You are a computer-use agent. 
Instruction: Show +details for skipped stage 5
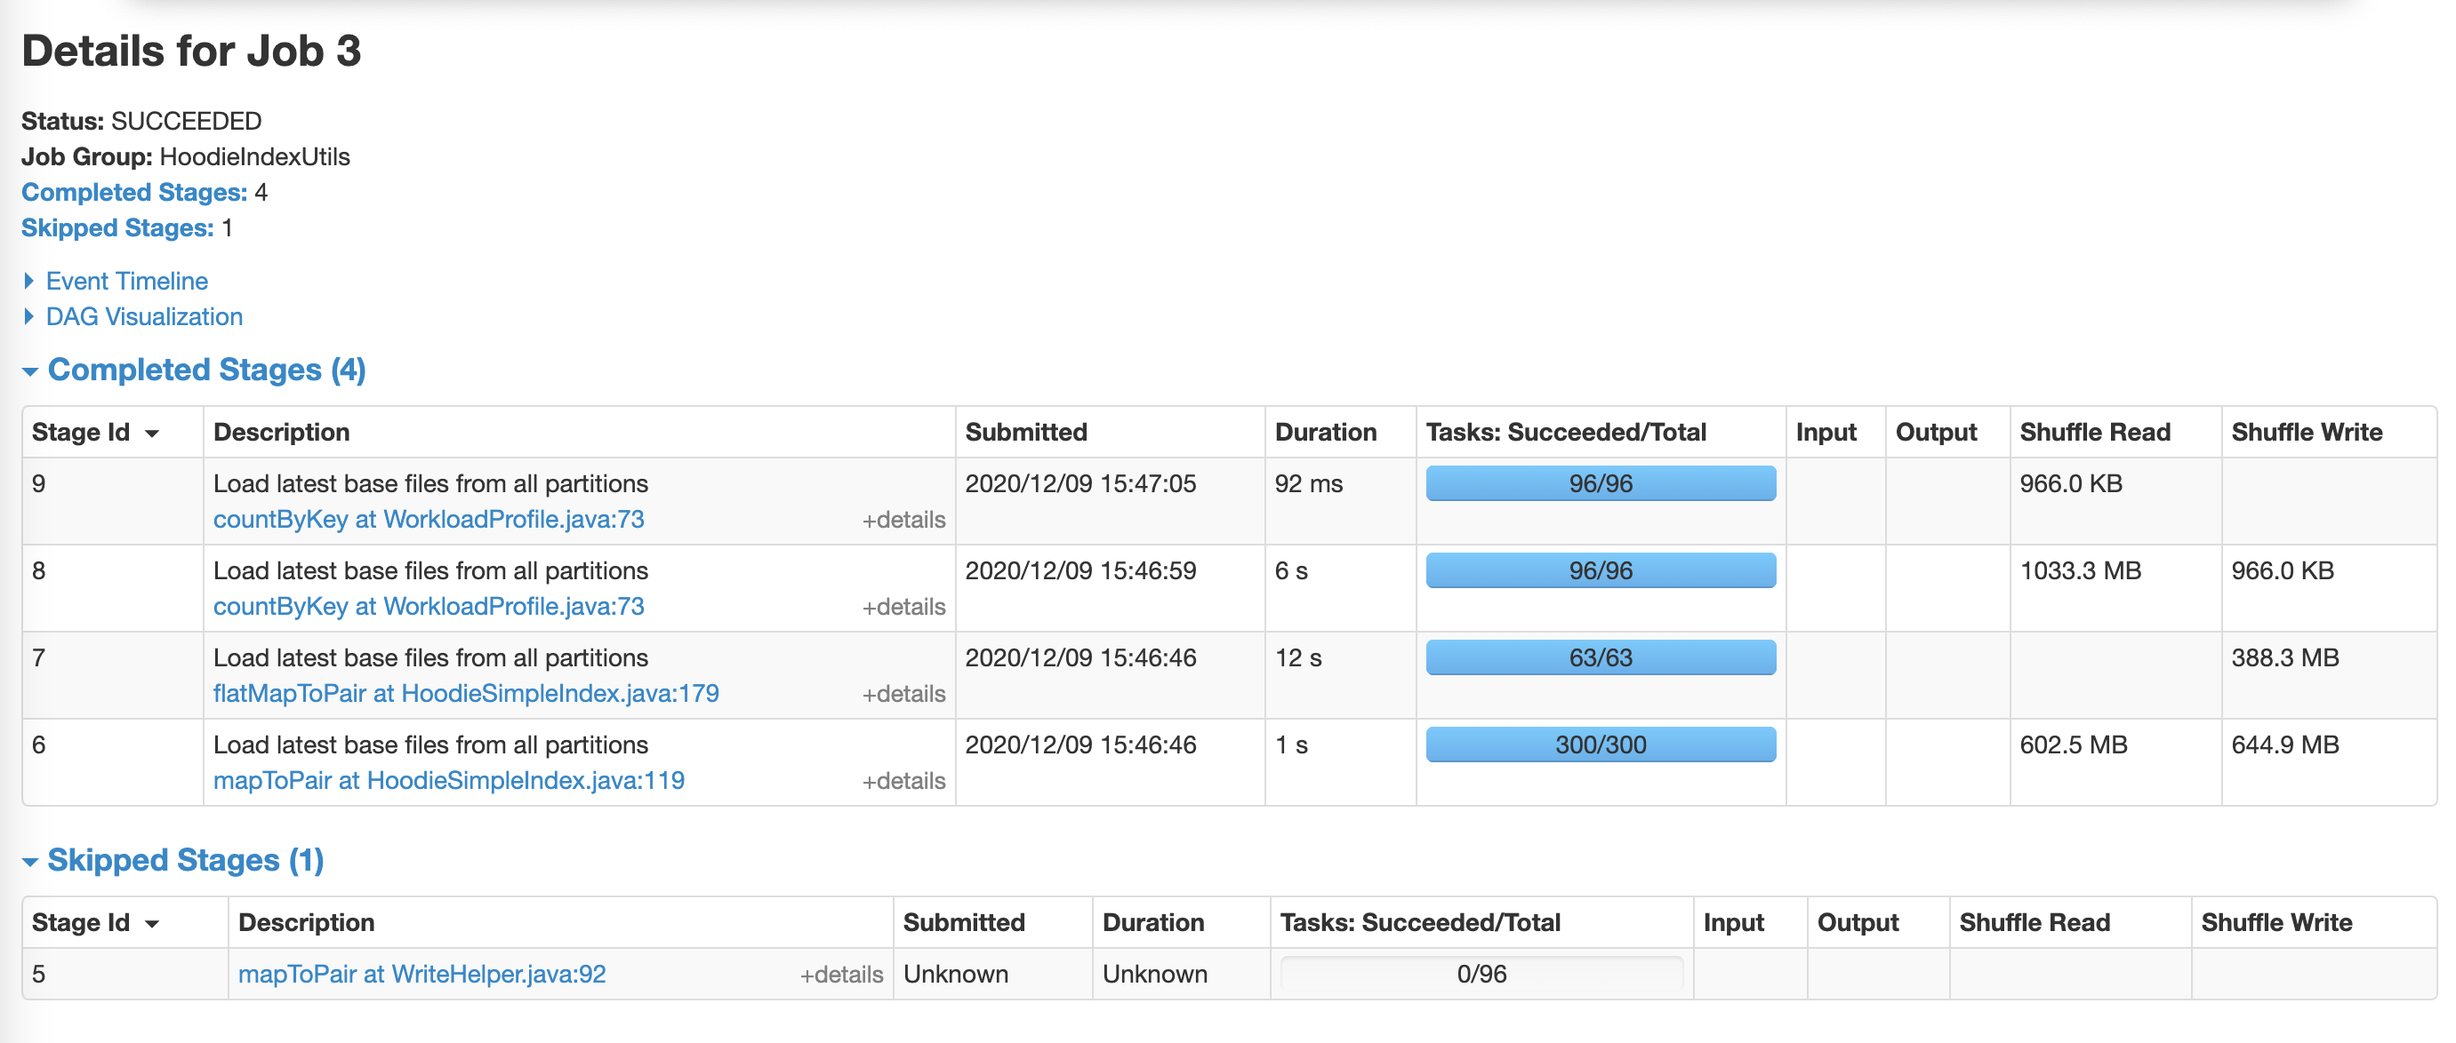click(x=840, y=975)
